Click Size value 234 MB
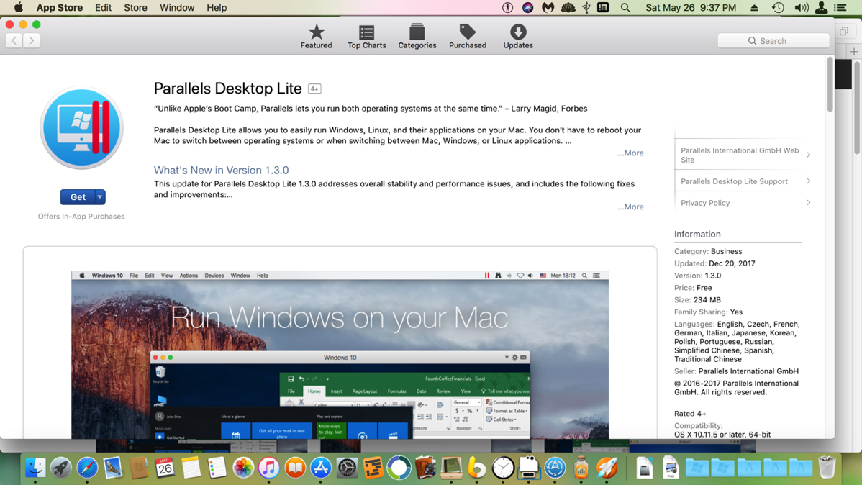Screen dimensions: 862x485 click(x=707, y=299)
